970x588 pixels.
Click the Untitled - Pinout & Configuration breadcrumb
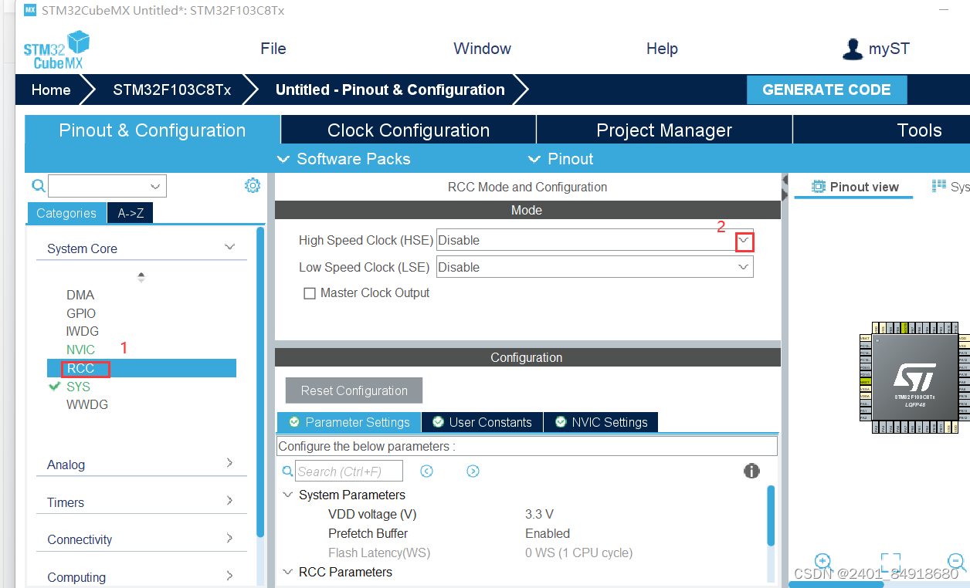point(390,90)
